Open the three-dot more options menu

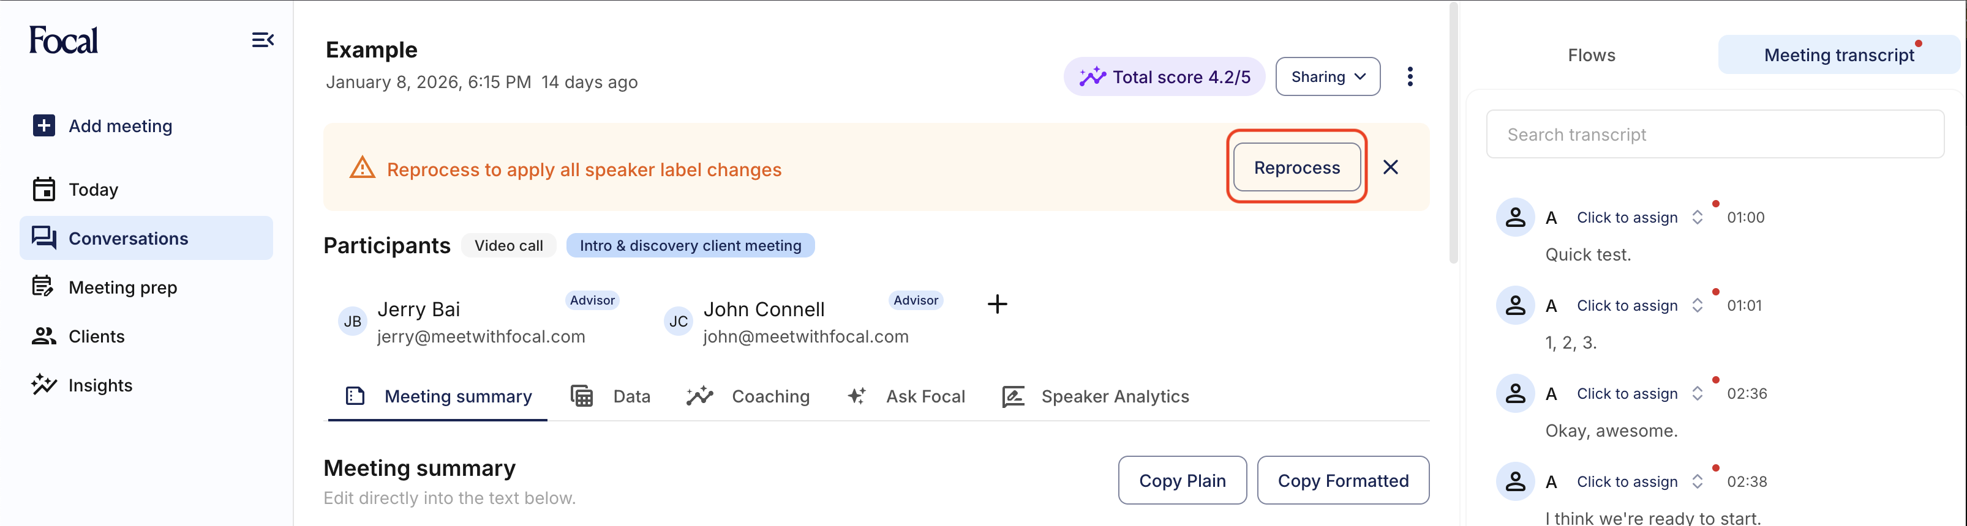[x=1410, y=77]
